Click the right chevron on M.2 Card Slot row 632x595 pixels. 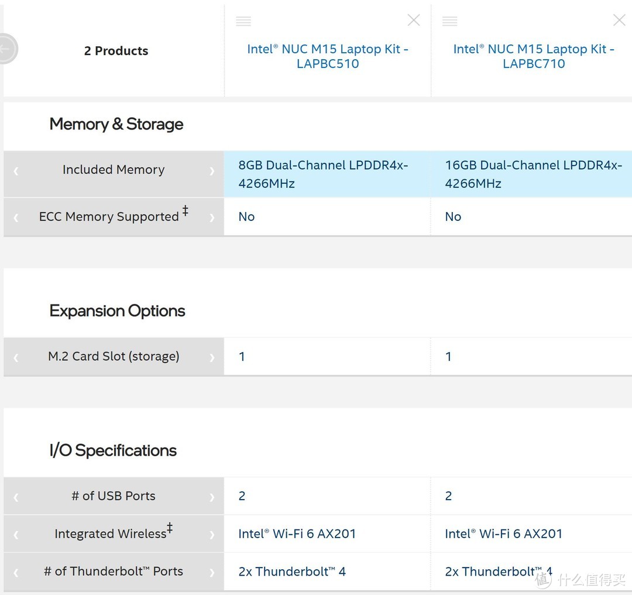pyautogui.click(x=212, y=356)
